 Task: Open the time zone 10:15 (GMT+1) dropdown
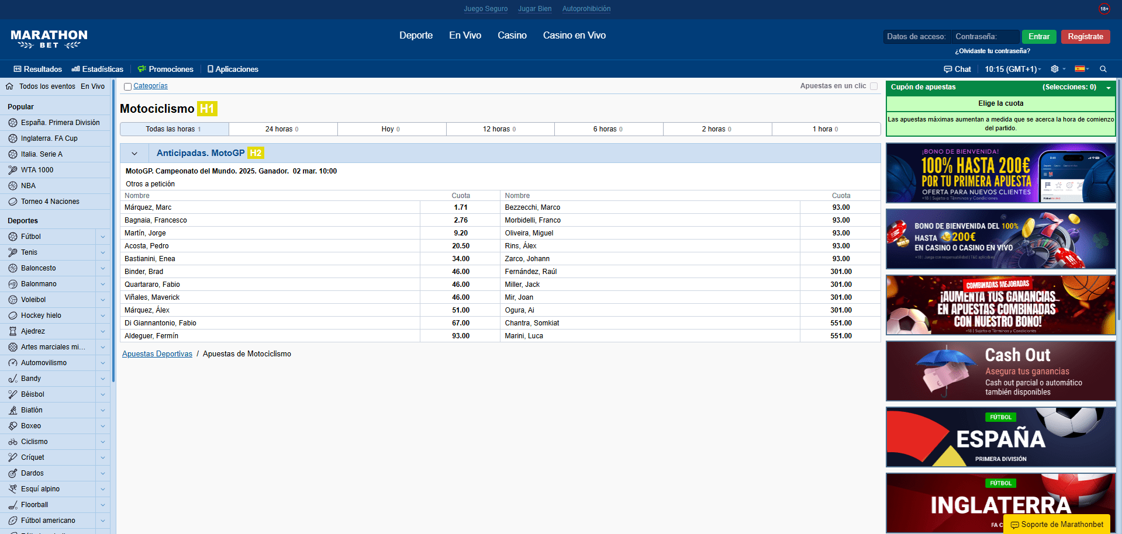1013,69
